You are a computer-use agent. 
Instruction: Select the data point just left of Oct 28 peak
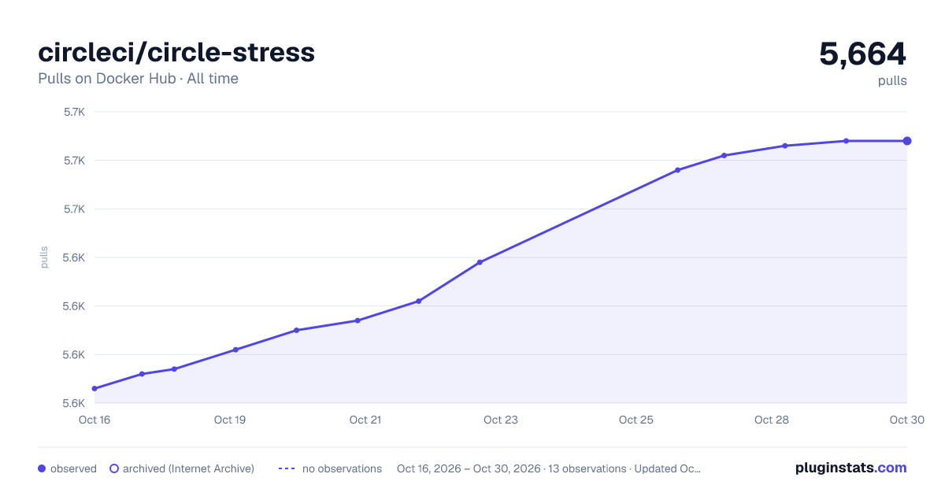[724, 155]
